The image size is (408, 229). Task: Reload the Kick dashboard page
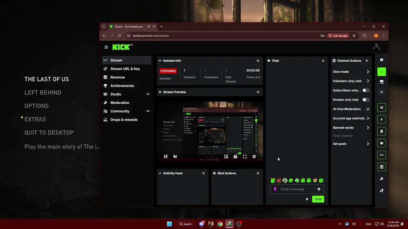pyautogui.click(x=119, y=36)
